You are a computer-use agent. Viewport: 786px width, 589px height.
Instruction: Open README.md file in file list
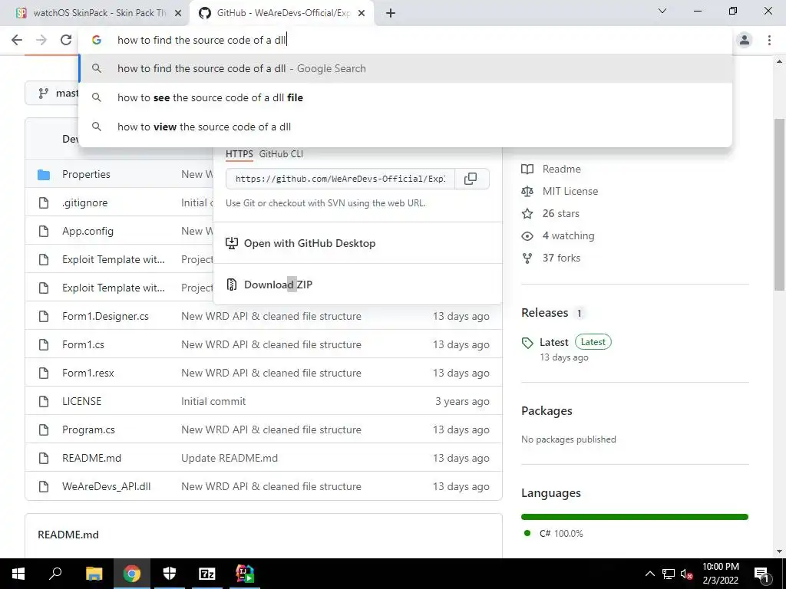92,459
